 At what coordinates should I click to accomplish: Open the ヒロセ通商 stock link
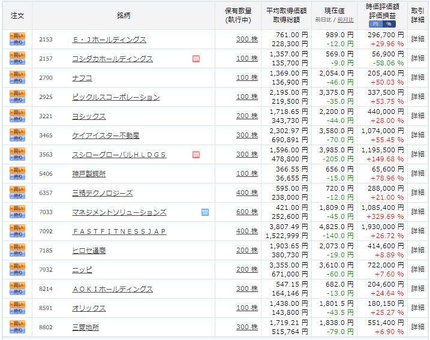pyautogui.click(x=89, y=251)
